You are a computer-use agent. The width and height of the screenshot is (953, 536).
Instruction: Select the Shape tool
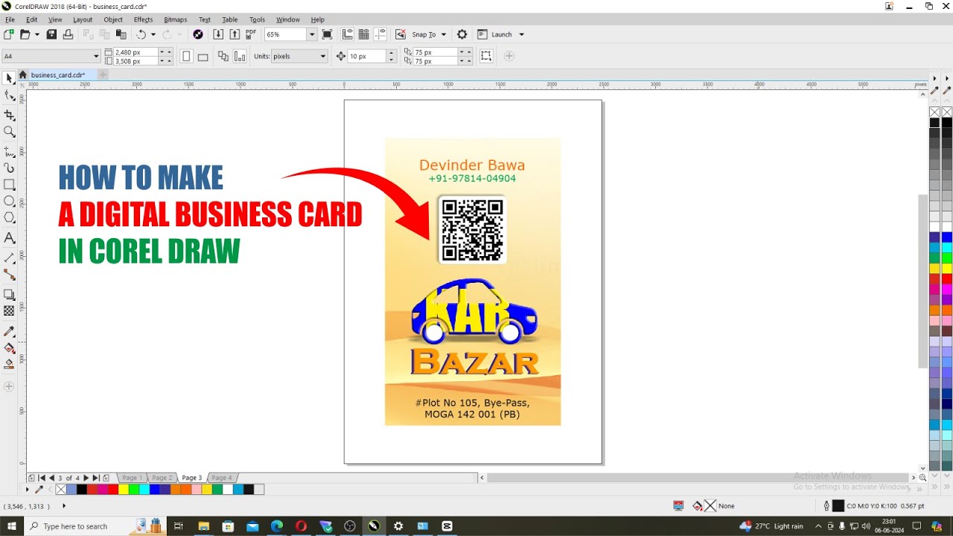9,96
